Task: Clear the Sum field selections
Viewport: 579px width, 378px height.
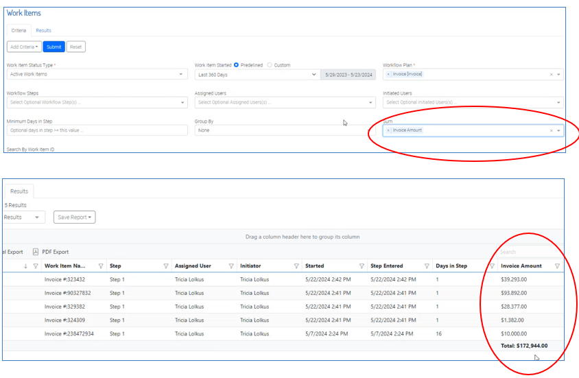Action: [552, 130]
